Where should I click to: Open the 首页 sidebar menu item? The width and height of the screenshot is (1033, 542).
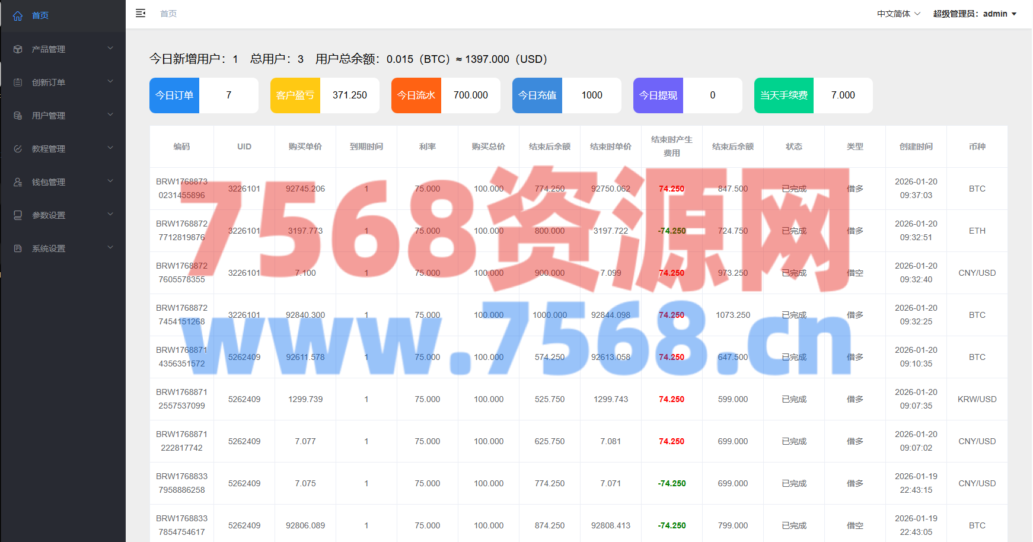(40, 15)
